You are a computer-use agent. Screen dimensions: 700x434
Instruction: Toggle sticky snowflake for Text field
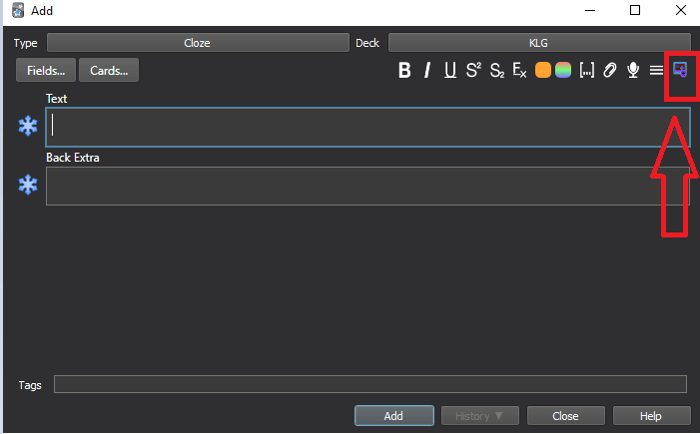pos(28,126)
